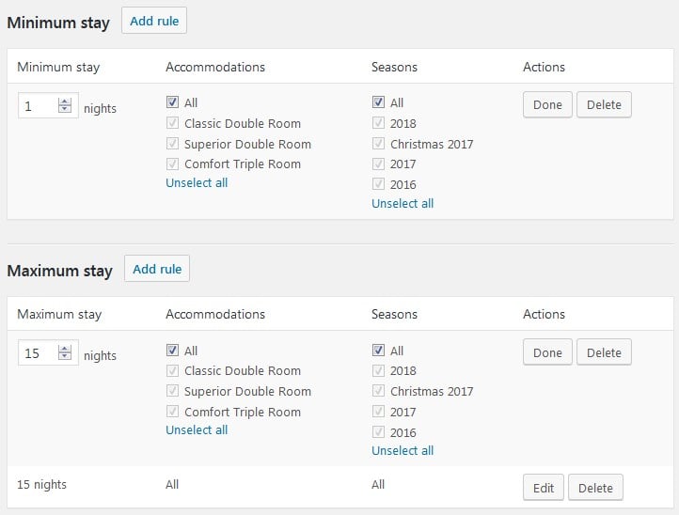Image resolution: width=679 pixels, height=515 pixels.
Task: Edit the saved 15 nights rule
Action: [544, 488]
